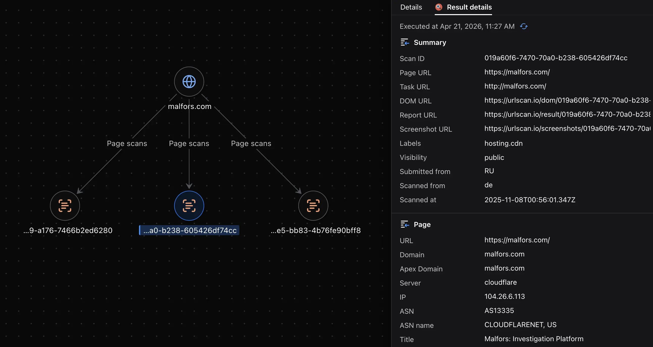The width and height of the screenshot is (653, 347).
Task: Click the IP address 104.26.6.113
Action: point(504,296)
